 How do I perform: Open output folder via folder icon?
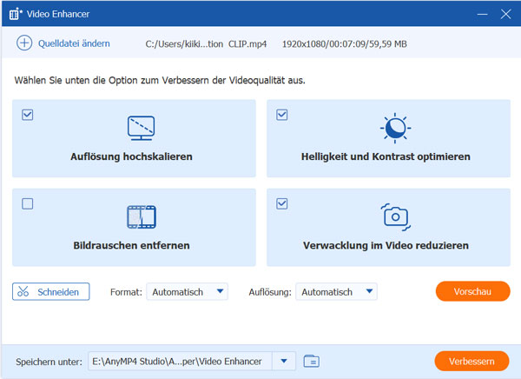[x=312, y=361]
